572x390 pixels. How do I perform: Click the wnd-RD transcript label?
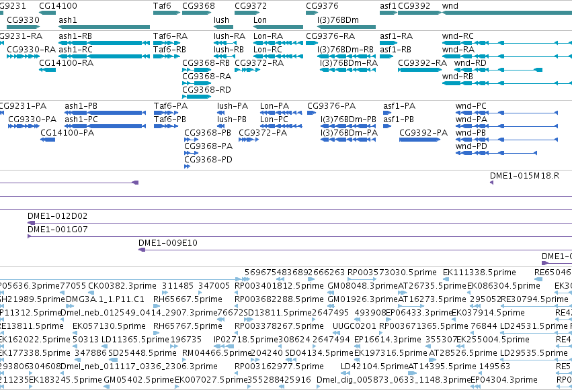click(x=471, y=63)
